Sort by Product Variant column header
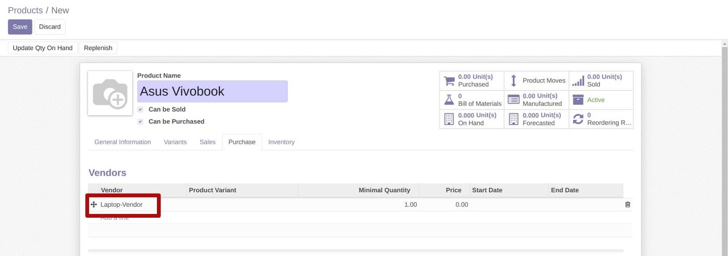728x256 pixels. pyautogui.click(x=243, y=190)
